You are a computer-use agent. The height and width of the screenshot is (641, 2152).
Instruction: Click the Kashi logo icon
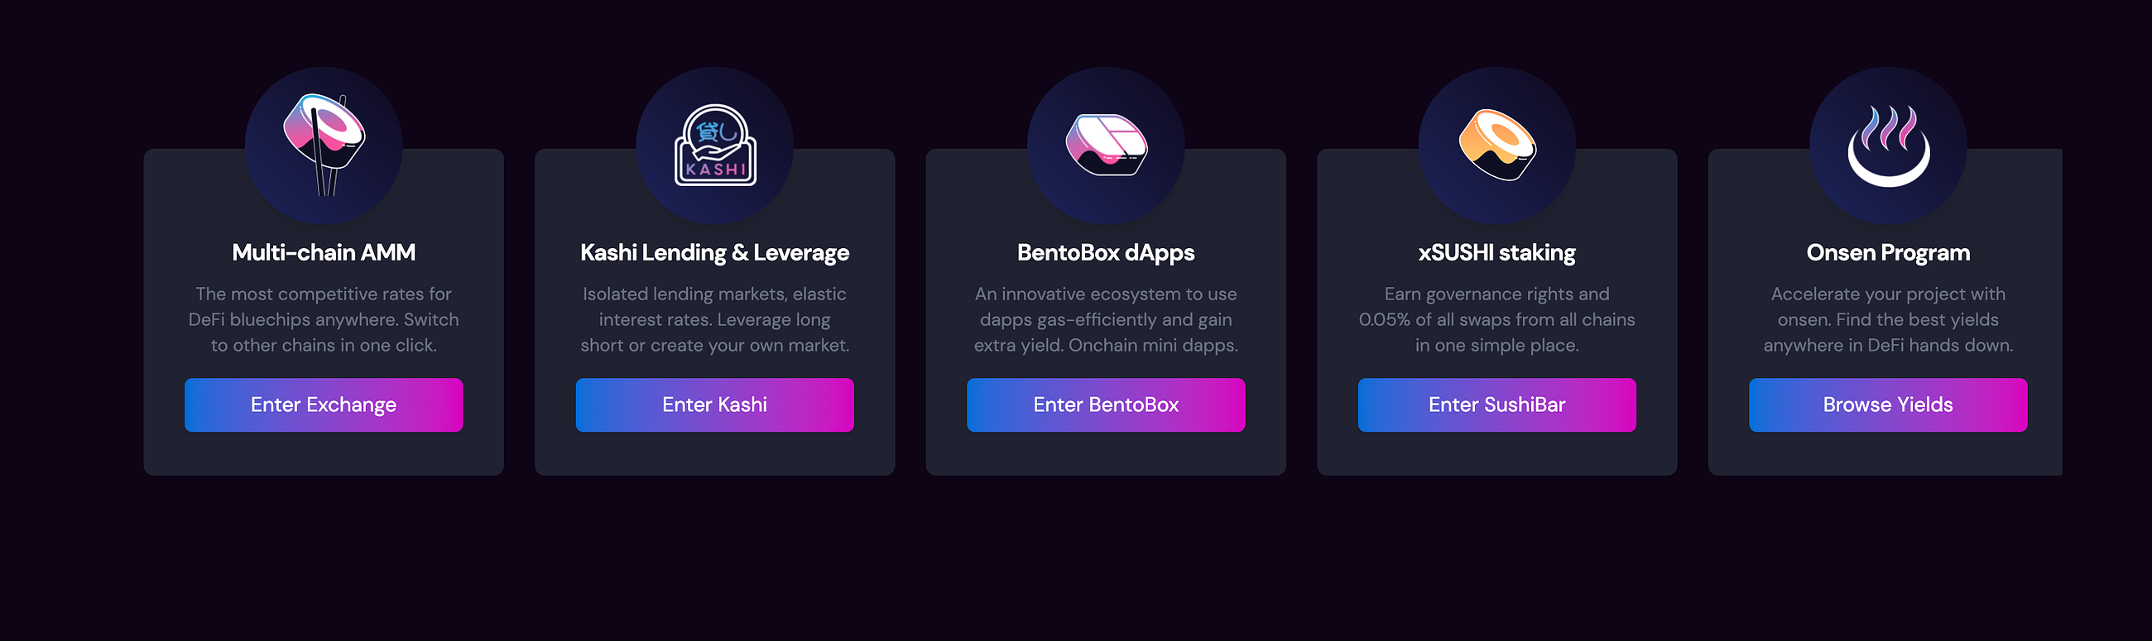tap(715, 145)
